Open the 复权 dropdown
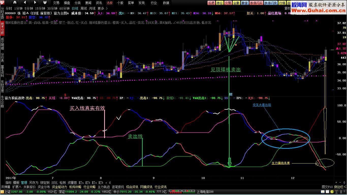 pyautogui.click(x=287, y=8)
